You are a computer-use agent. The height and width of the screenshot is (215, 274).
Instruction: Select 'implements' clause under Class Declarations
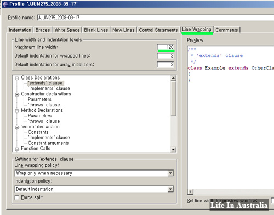click(x=49, y=88)
